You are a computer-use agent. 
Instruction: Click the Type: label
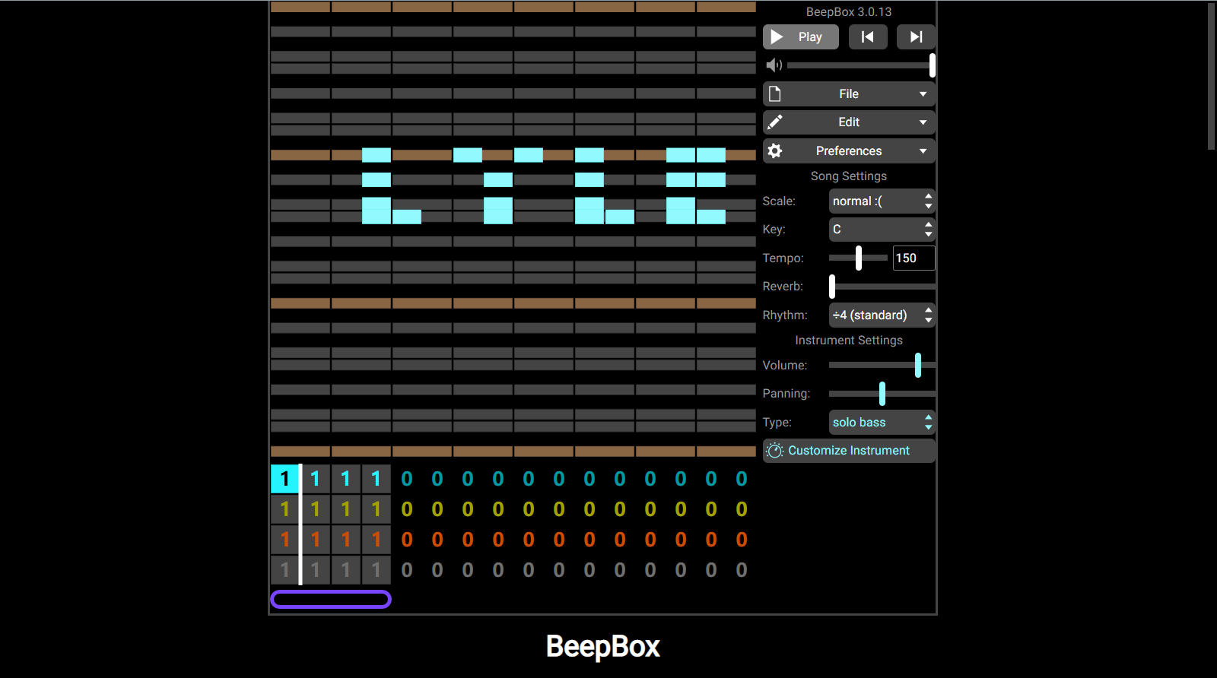tap(777, 423)
